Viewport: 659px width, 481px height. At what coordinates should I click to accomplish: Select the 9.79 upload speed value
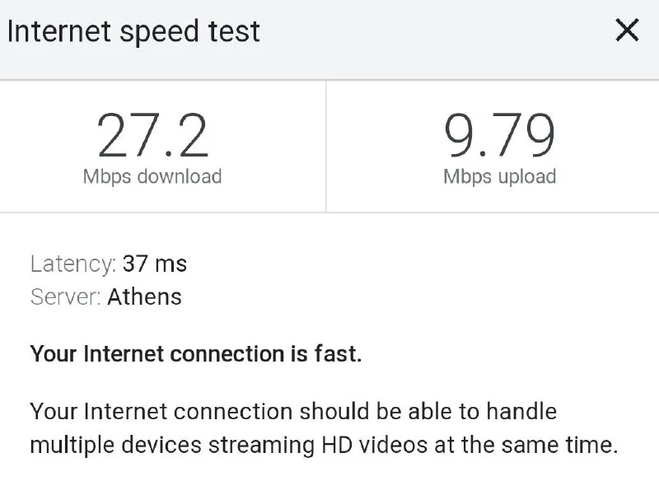click(499, 136)
